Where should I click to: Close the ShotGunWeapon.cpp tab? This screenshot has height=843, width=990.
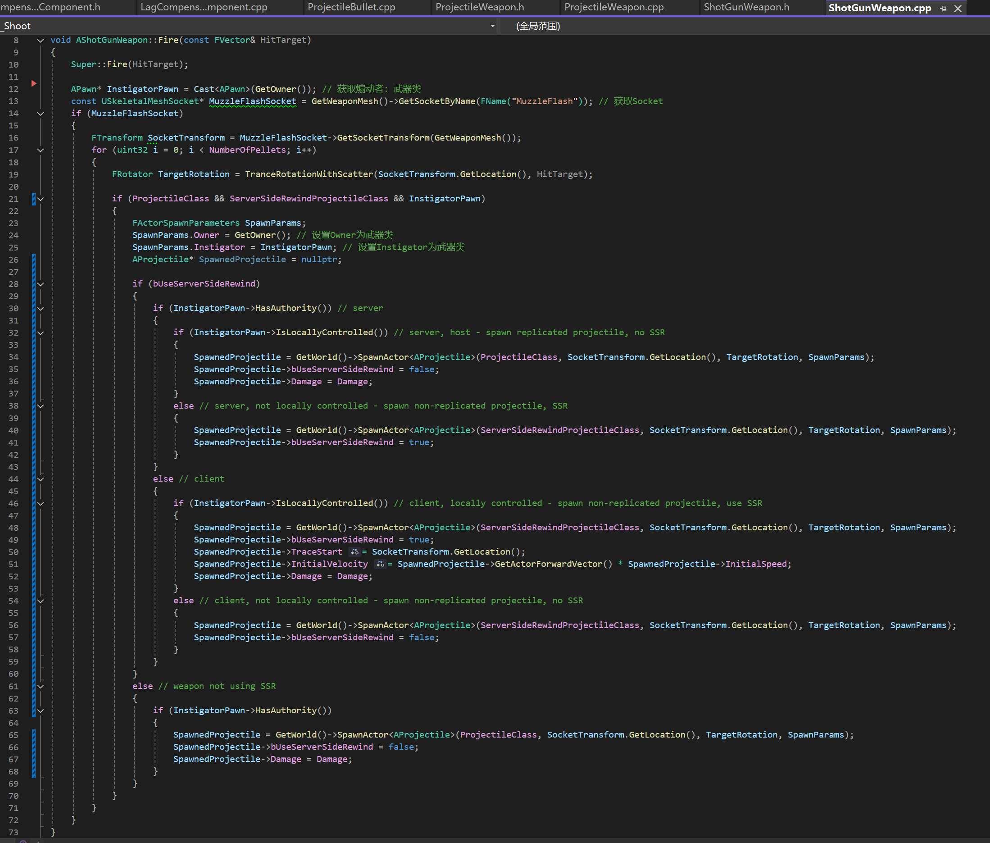point(958,8)
